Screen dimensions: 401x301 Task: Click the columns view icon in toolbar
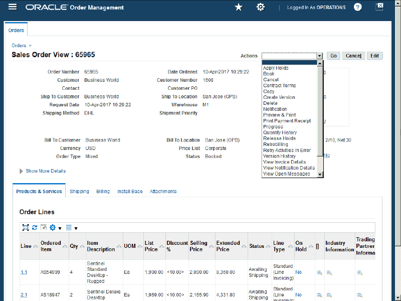pos(69,228)
